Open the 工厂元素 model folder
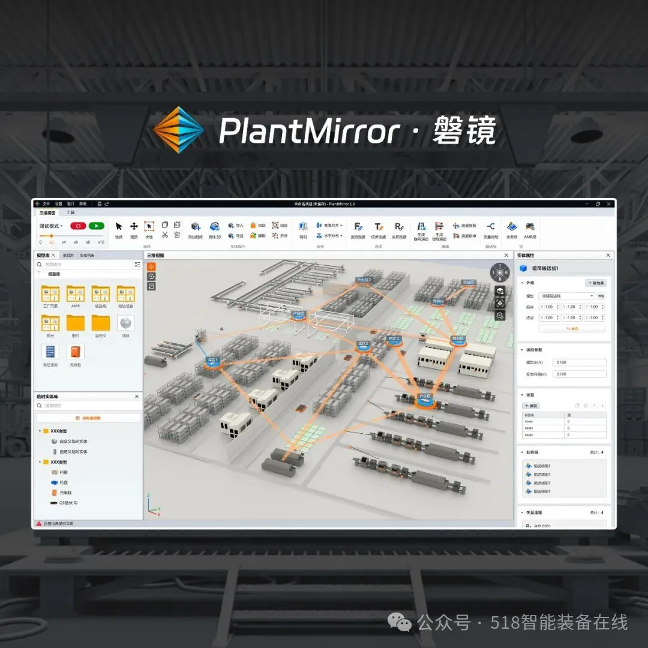Screen dimensions: 648x648 coord(50,294)
